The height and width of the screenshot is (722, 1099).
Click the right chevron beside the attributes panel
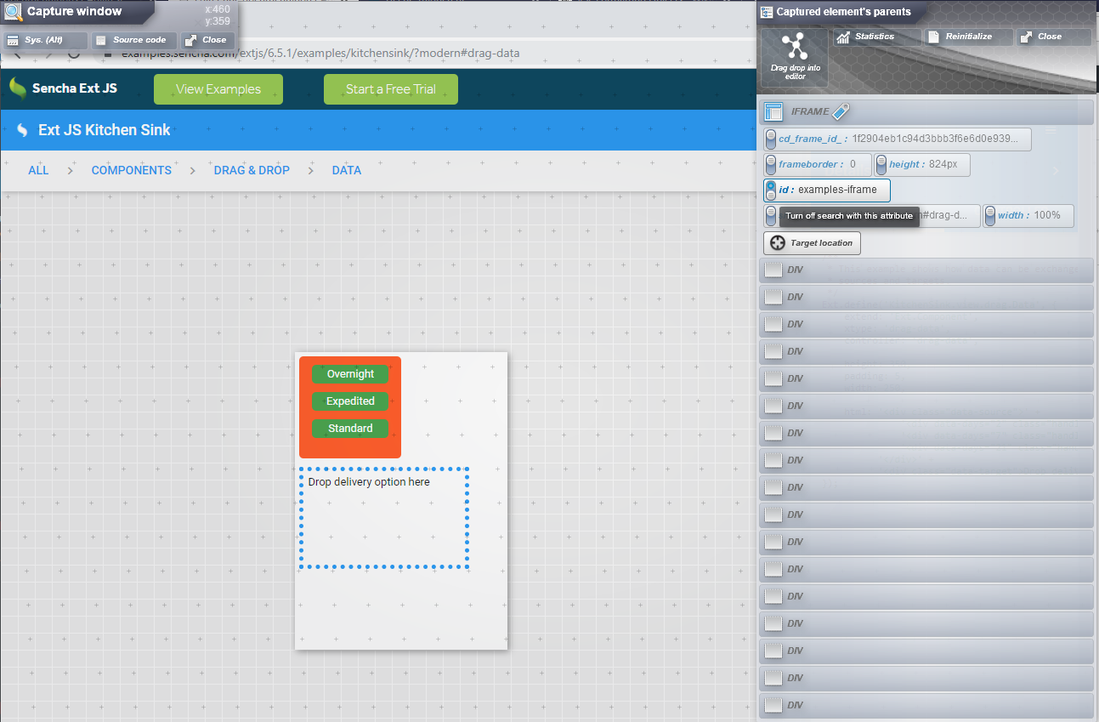[1057, 170]
